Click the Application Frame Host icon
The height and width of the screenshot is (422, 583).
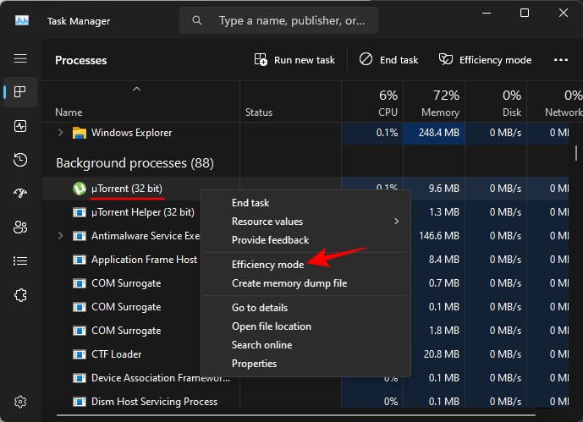point(80,260)
